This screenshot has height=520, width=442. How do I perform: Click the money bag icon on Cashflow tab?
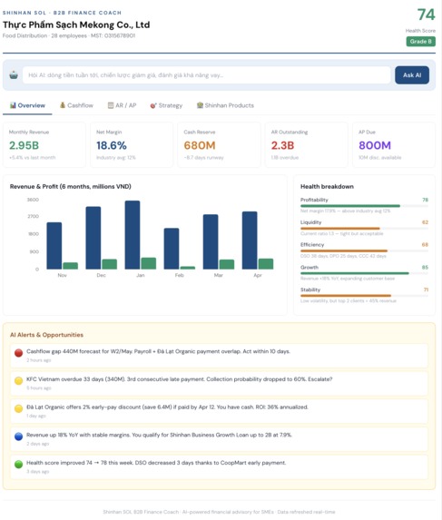point(63,105)
